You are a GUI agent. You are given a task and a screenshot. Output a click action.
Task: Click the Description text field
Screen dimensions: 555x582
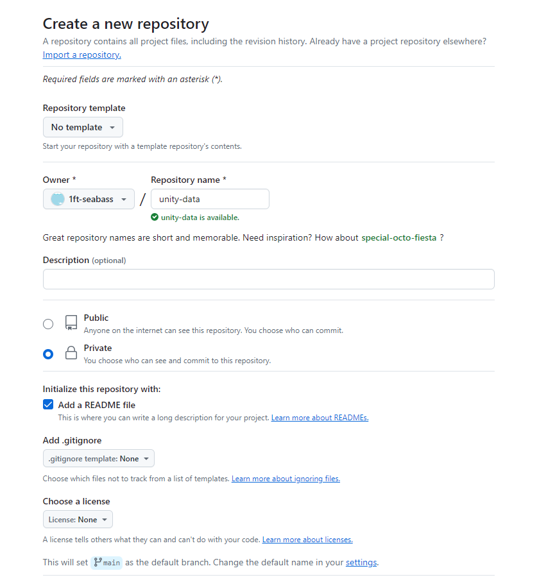click(268, 279)
